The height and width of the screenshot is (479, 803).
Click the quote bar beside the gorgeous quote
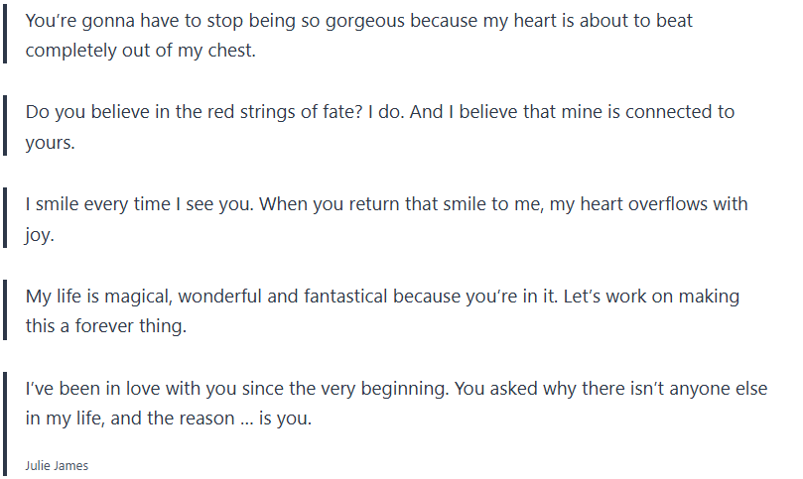click(5, 36)
